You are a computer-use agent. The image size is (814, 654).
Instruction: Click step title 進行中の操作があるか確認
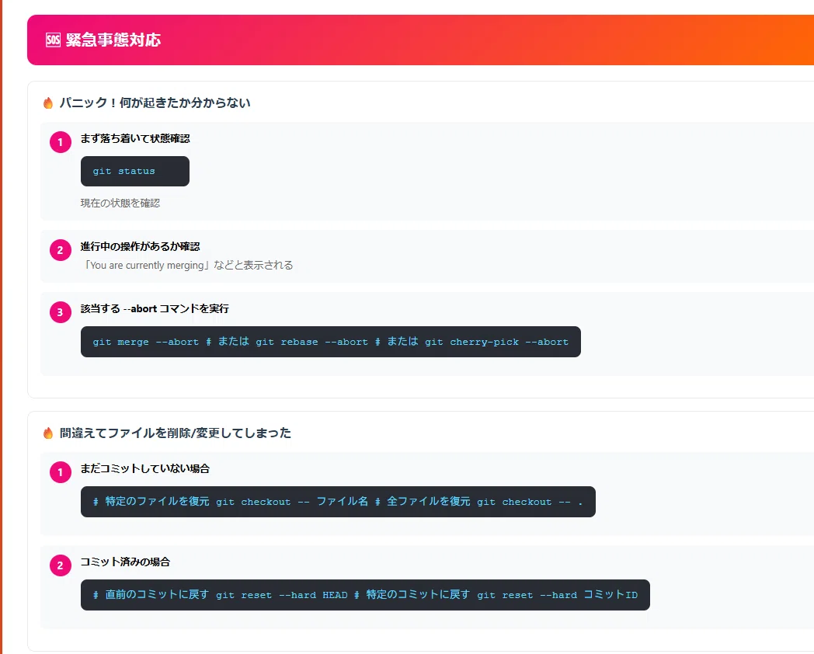pyautogui.click(x=140, y=246)
